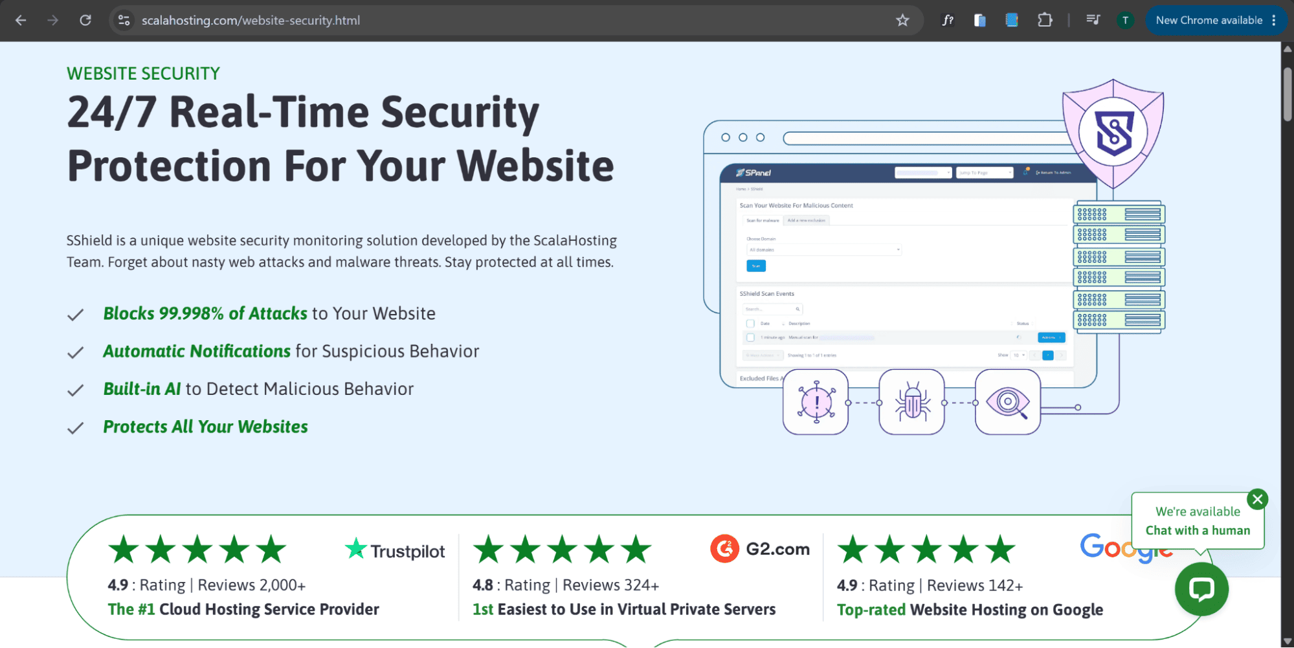Close the 'We're available' chat popup

(1257, 499)
